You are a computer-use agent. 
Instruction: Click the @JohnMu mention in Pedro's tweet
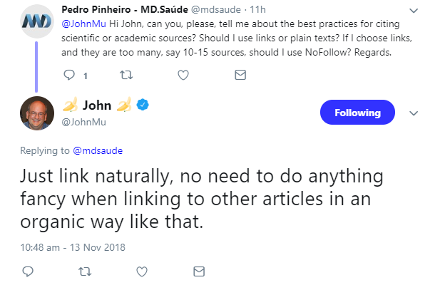point(83,24)
